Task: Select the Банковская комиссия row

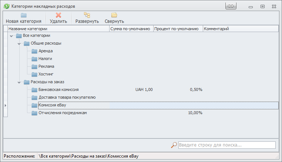Action: point(58,90)
